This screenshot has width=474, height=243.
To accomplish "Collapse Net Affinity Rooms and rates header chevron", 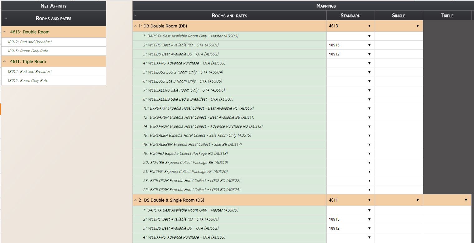I will pos(6,19).
